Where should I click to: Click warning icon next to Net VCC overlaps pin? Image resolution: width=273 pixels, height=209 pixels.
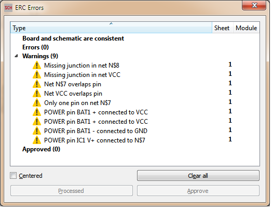point(37,94)
